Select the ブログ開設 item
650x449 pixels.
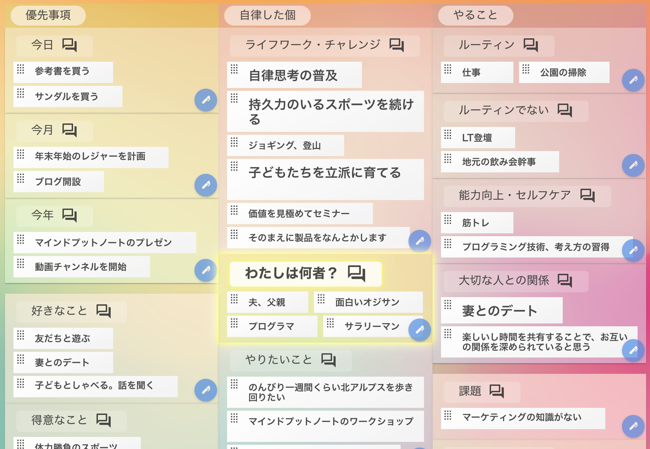[x=59, y=182]
